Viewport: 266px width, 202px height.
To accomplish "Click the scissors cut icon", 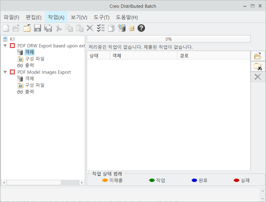I will pyautogui.click(x=59, y=28).
